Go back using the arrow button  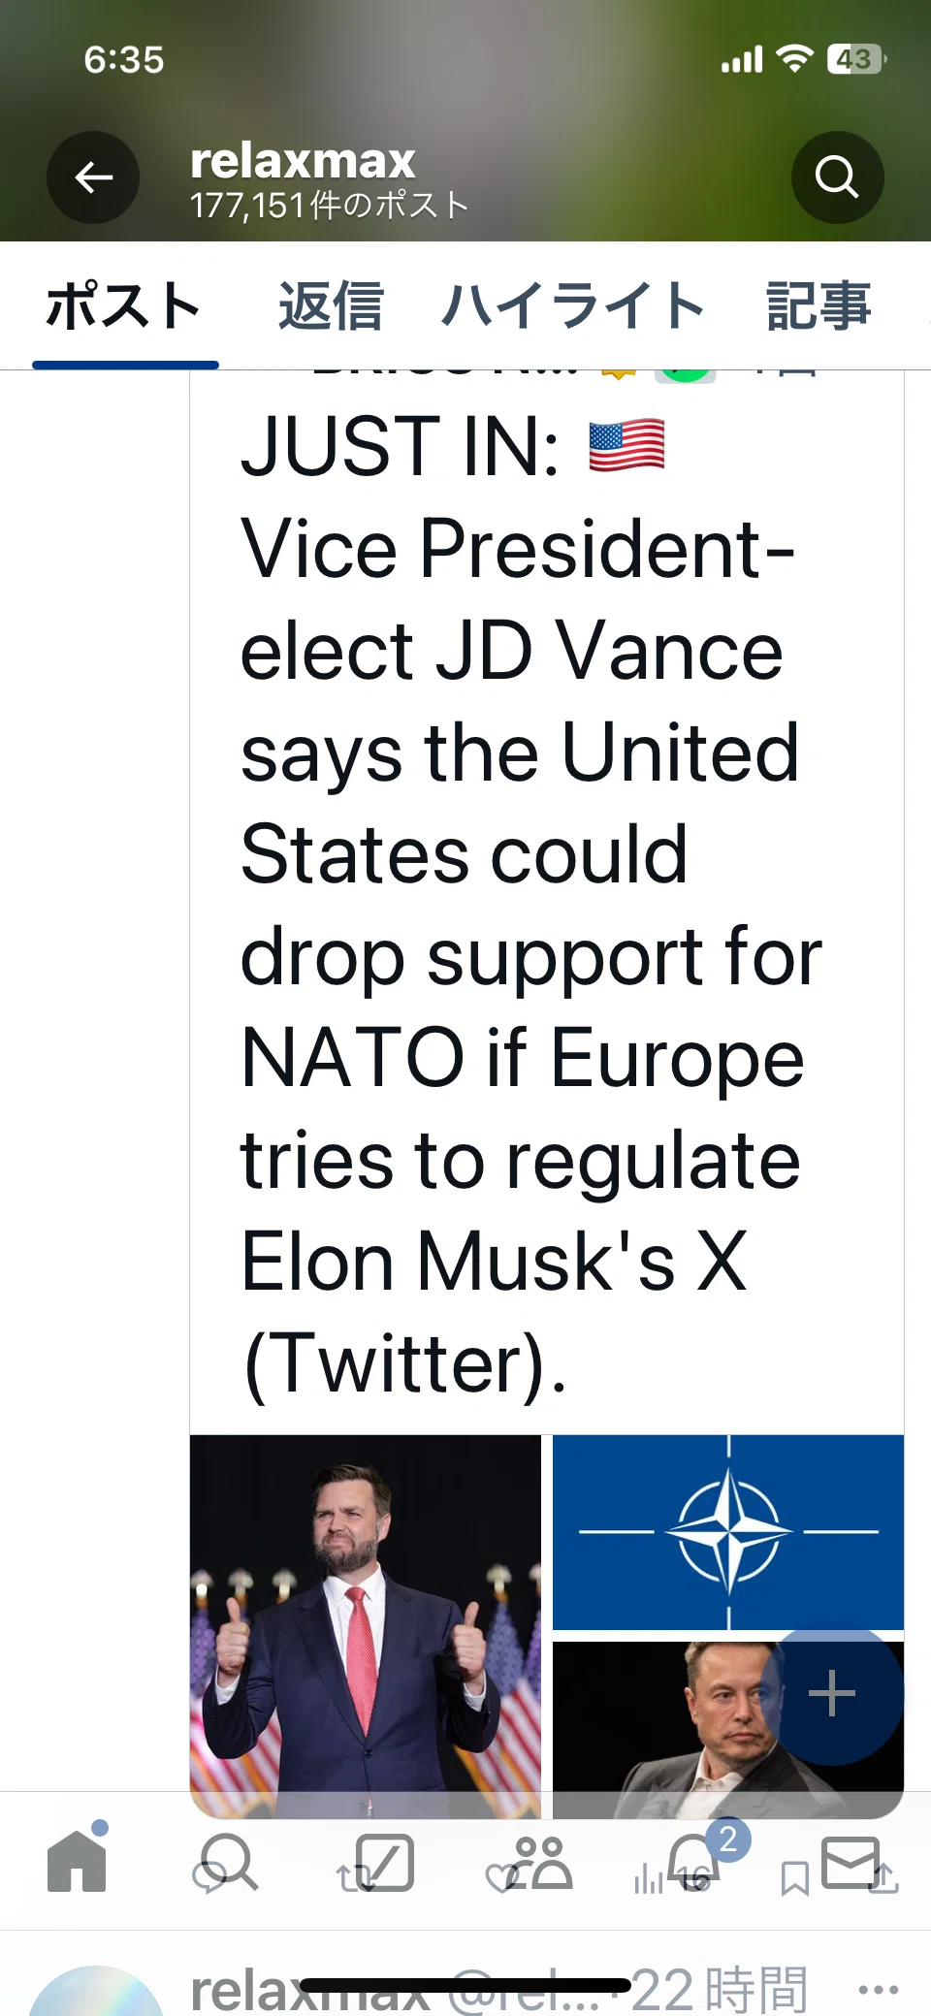tap(93, 177)
